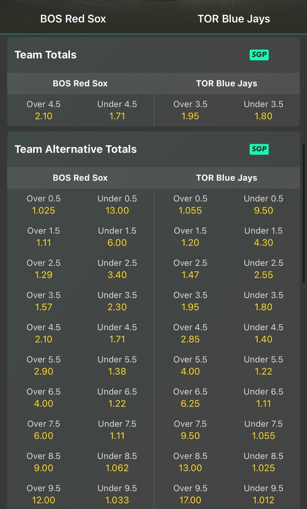Bet on Blue Jays Over 6.5 at 6.25
This screenshot has height=509, width=307.
[x=190, y=398]
